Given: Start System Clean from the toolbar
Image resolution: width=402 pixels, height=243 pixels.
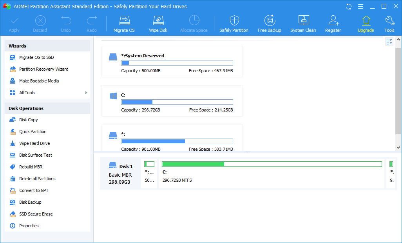Looking at the screenshot, I should [303, 24].
